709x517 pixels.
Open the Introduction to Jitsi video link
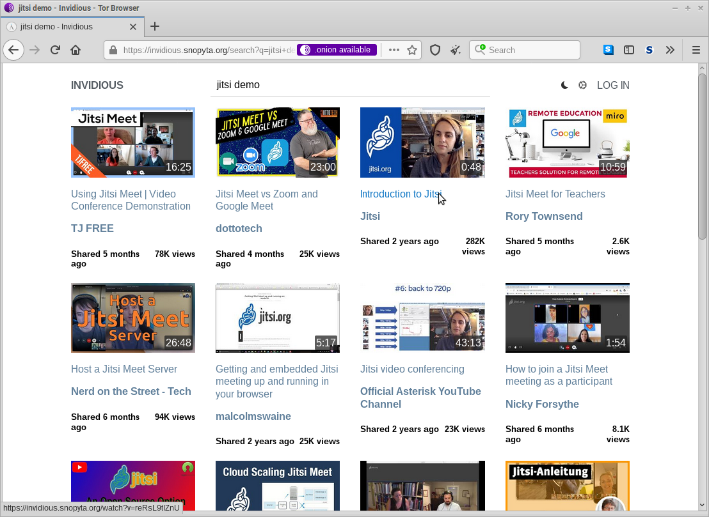(x=400, y=194)
